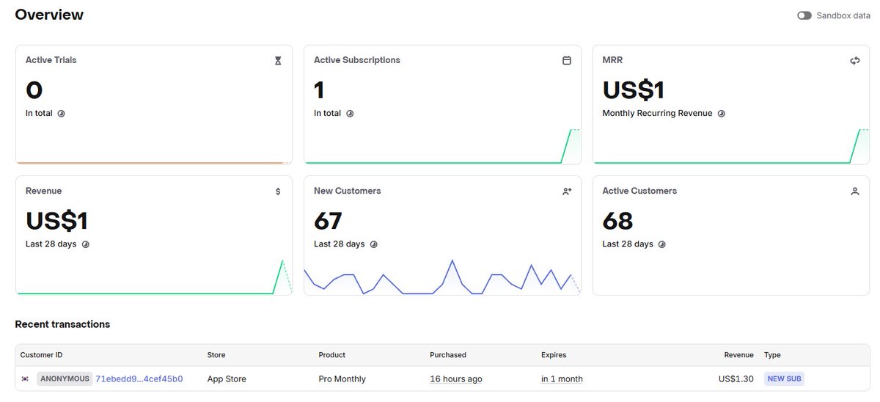Click the Recent transactions heading
The height and width of the screenshot is (402, 880).
coord(62,324)
